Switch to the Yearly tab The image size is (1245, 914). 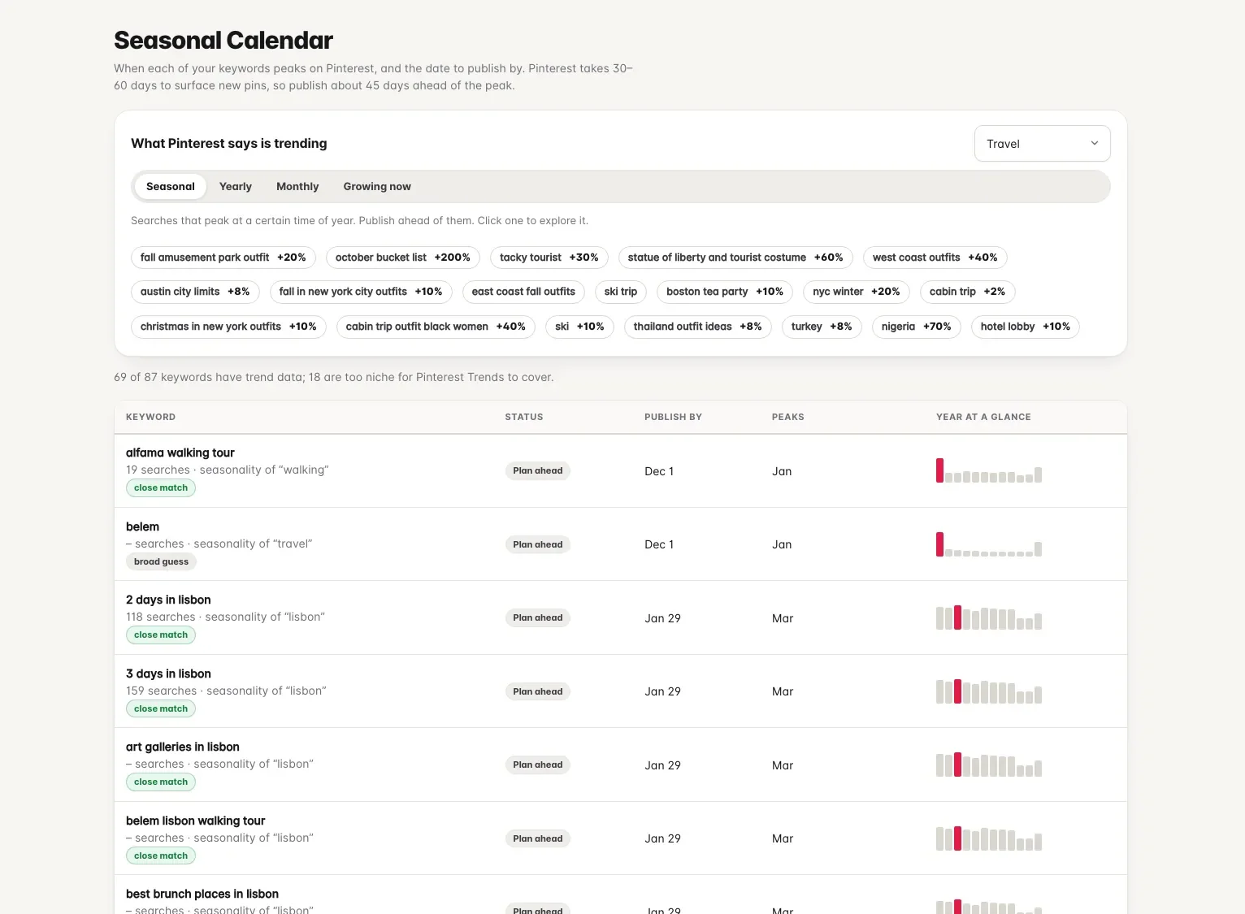(x=236, y=186)
